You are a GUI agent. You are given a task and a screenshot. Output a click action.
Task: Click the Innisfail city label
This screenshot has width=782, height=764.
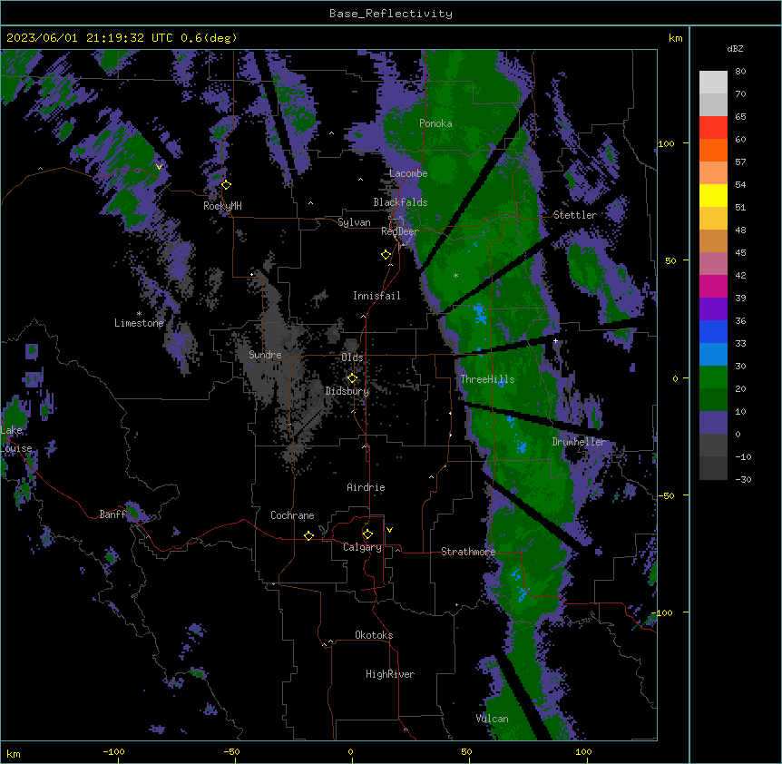376,296
